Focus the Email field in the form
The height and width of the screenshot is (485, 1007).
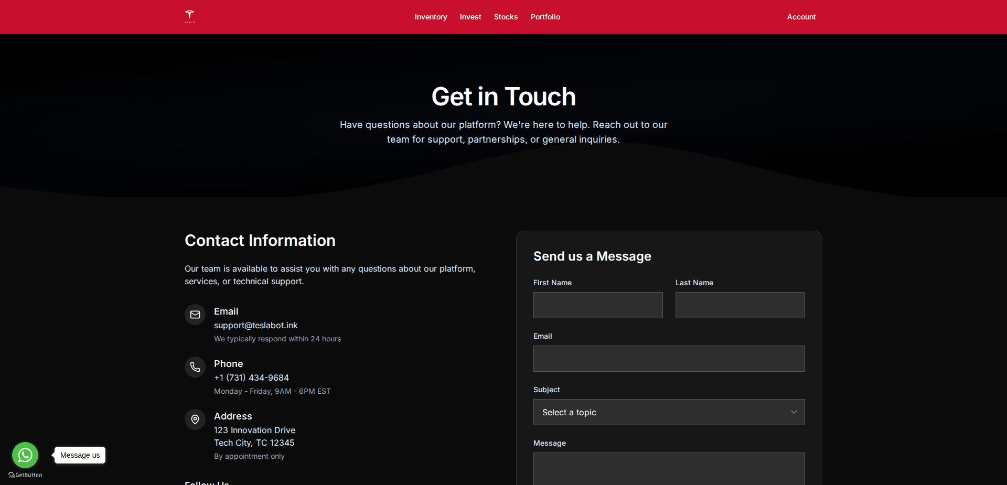[668, 359]
